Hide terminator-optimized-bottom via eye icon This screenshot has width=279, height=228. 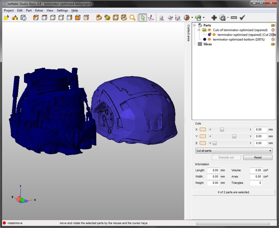[x=210, y=39]
